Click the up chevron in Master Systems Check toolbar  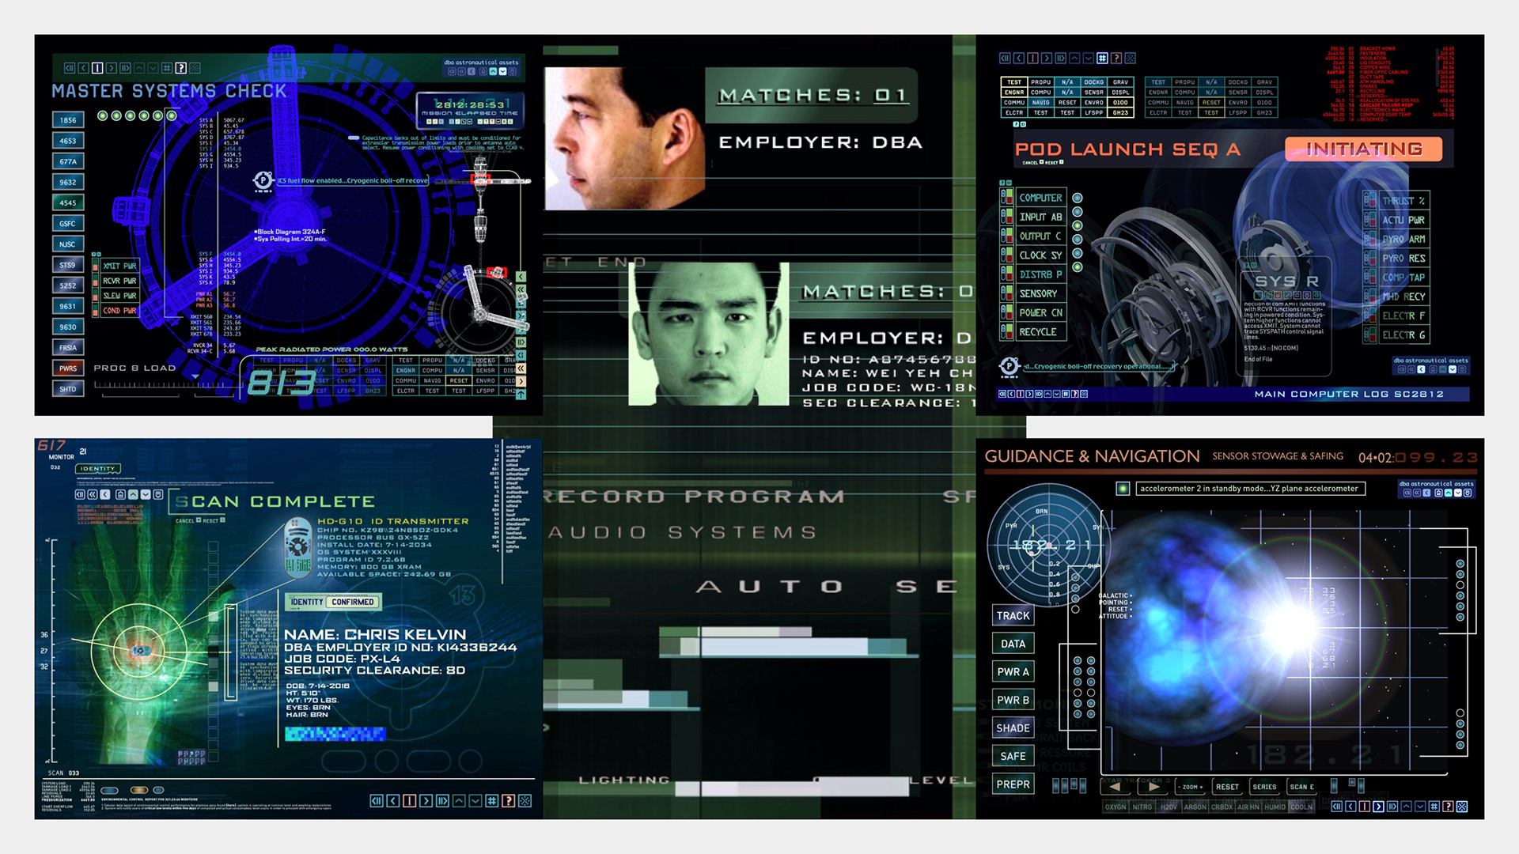coord(139,68)
